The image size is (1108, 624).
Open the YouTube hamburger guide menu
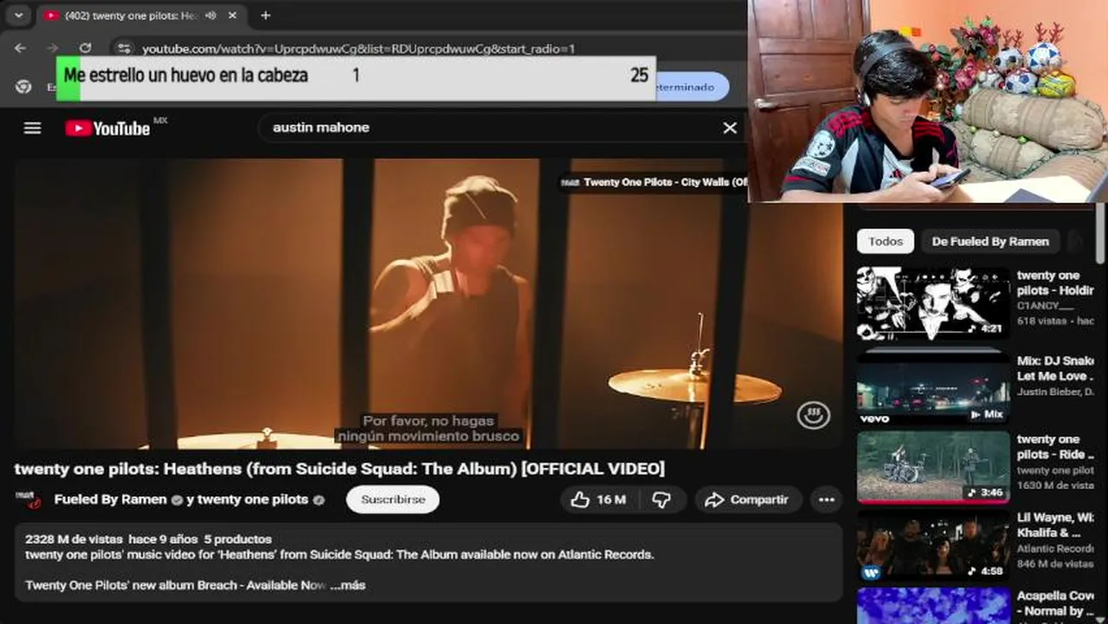32,128
